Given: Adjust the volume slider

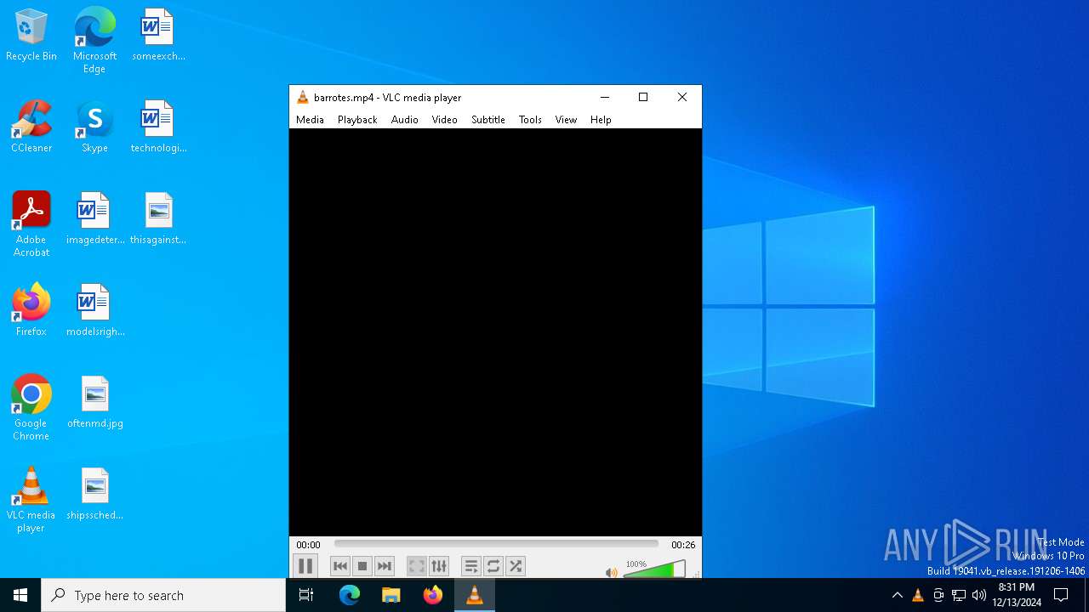Looking at the screenshot, I should pos(654,569).
